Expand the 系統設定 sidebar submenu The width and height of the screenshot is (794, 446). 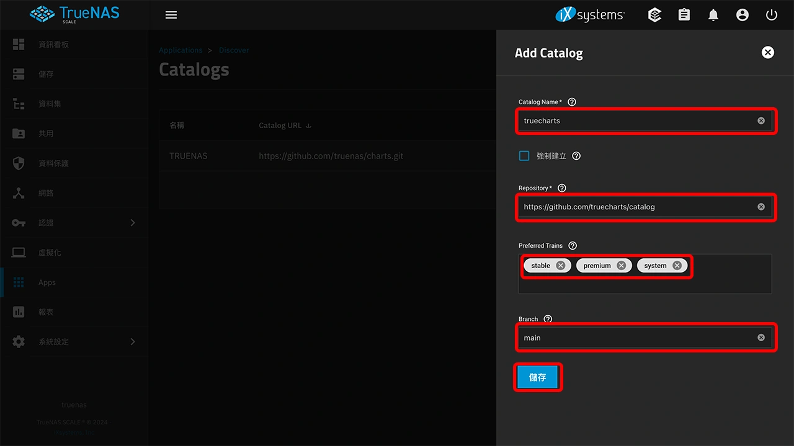point(132,342)
